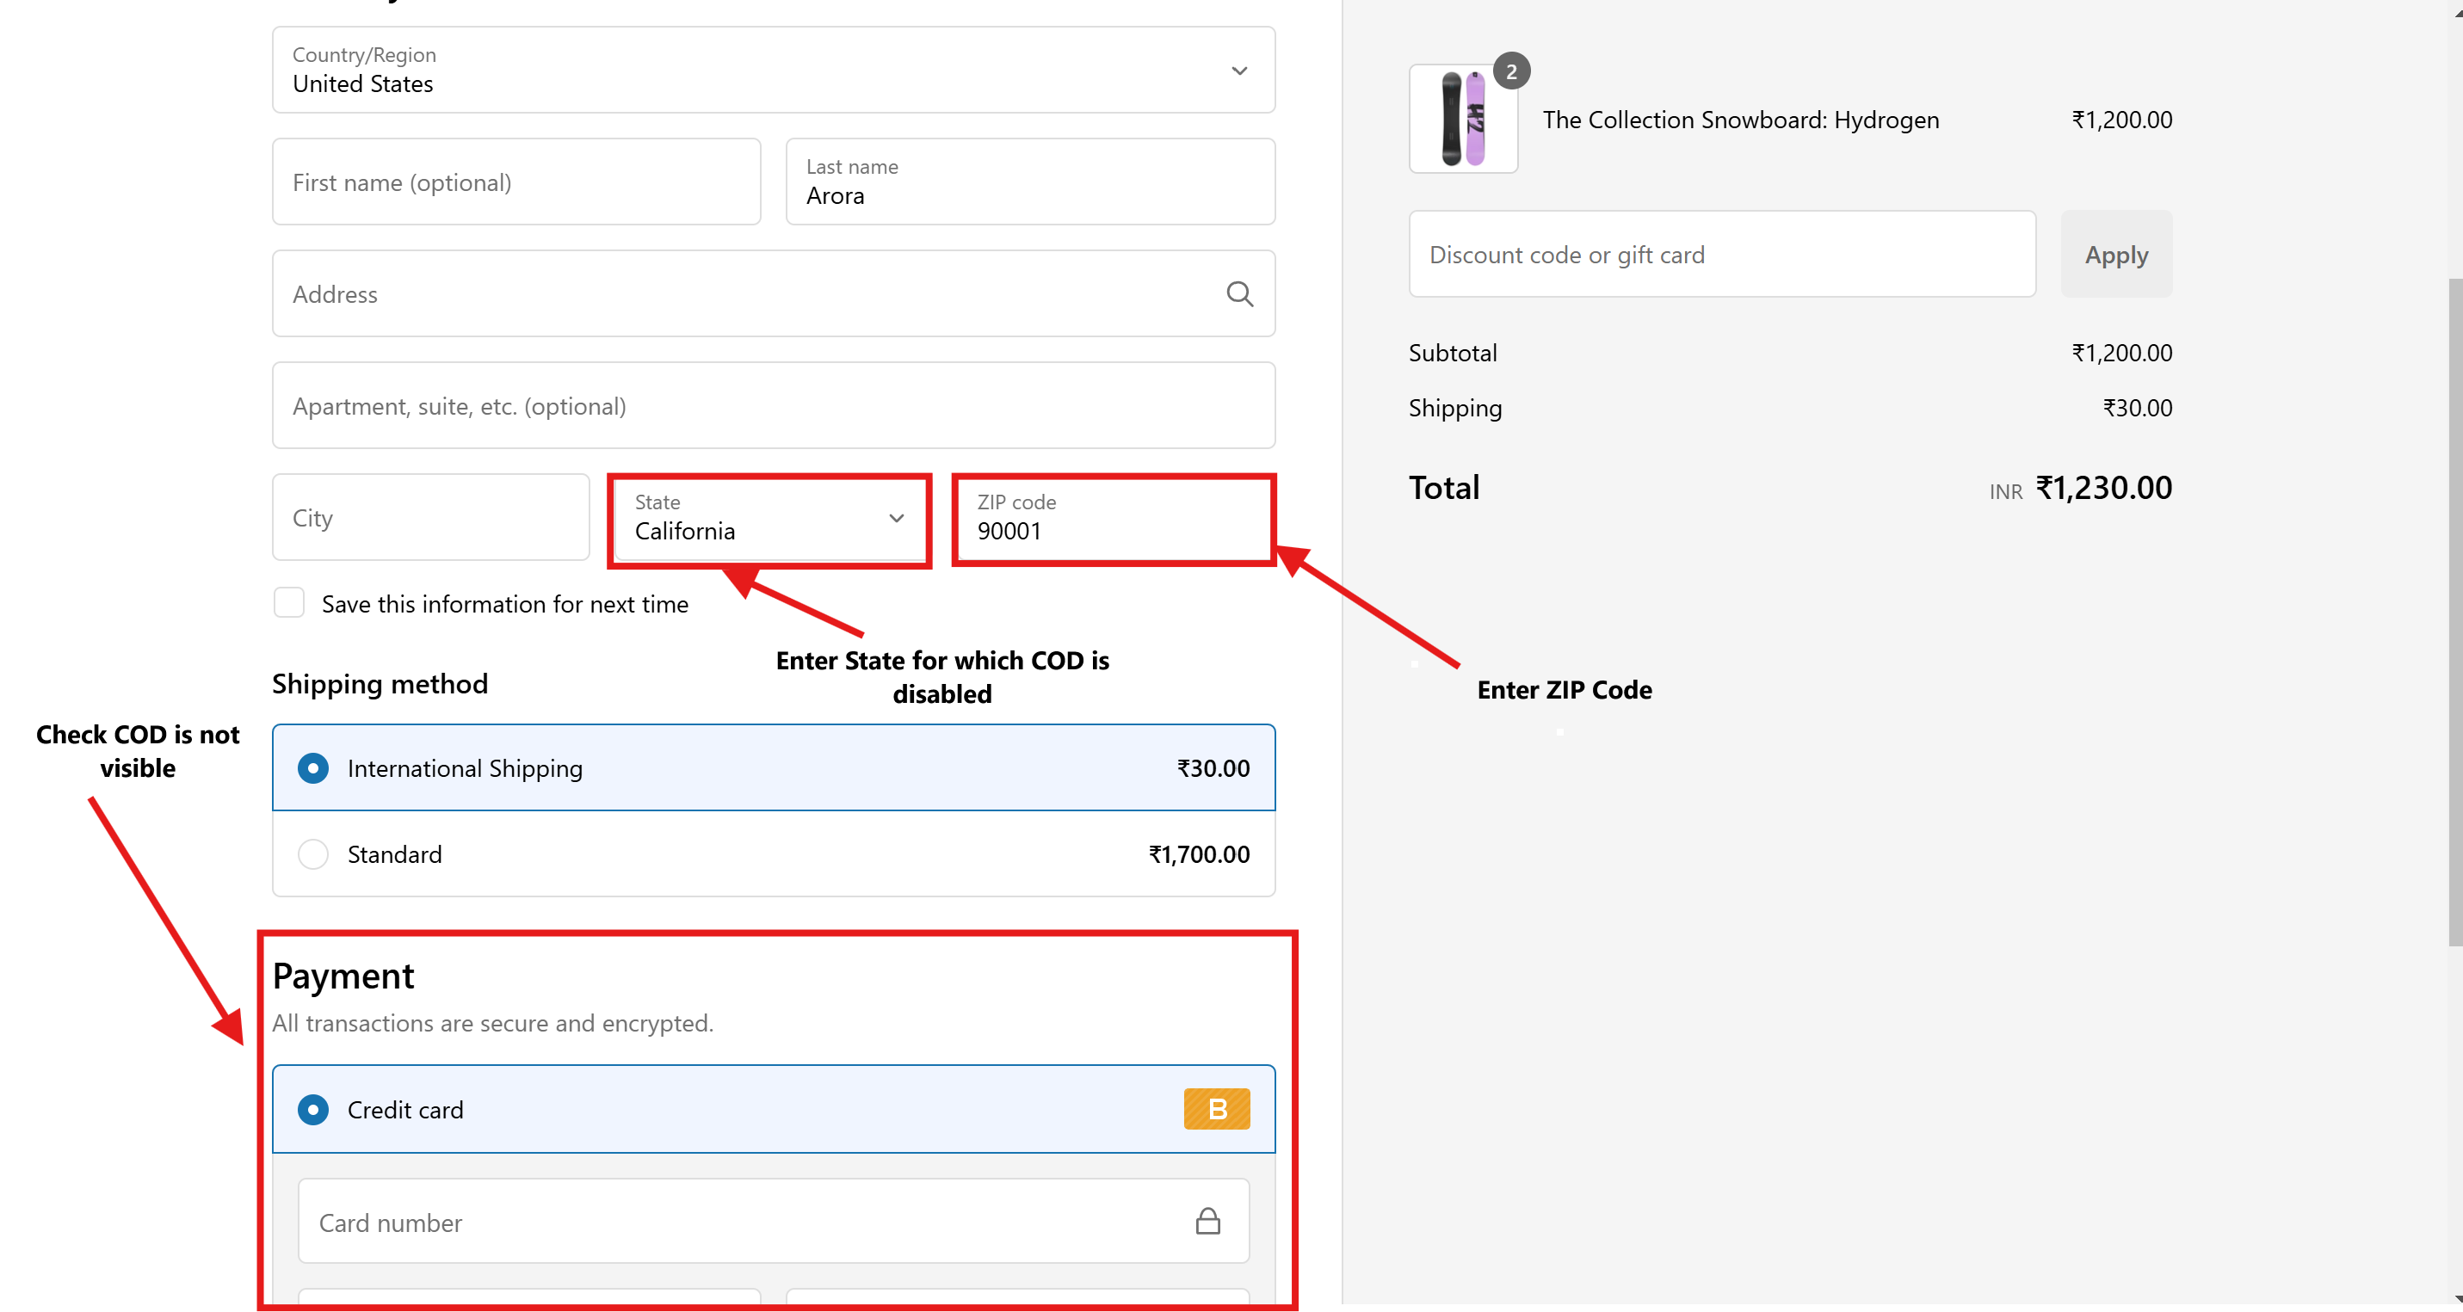Focus the Discount code or gift card field
The image size is (2463, 1312).
pos(1721,254)
